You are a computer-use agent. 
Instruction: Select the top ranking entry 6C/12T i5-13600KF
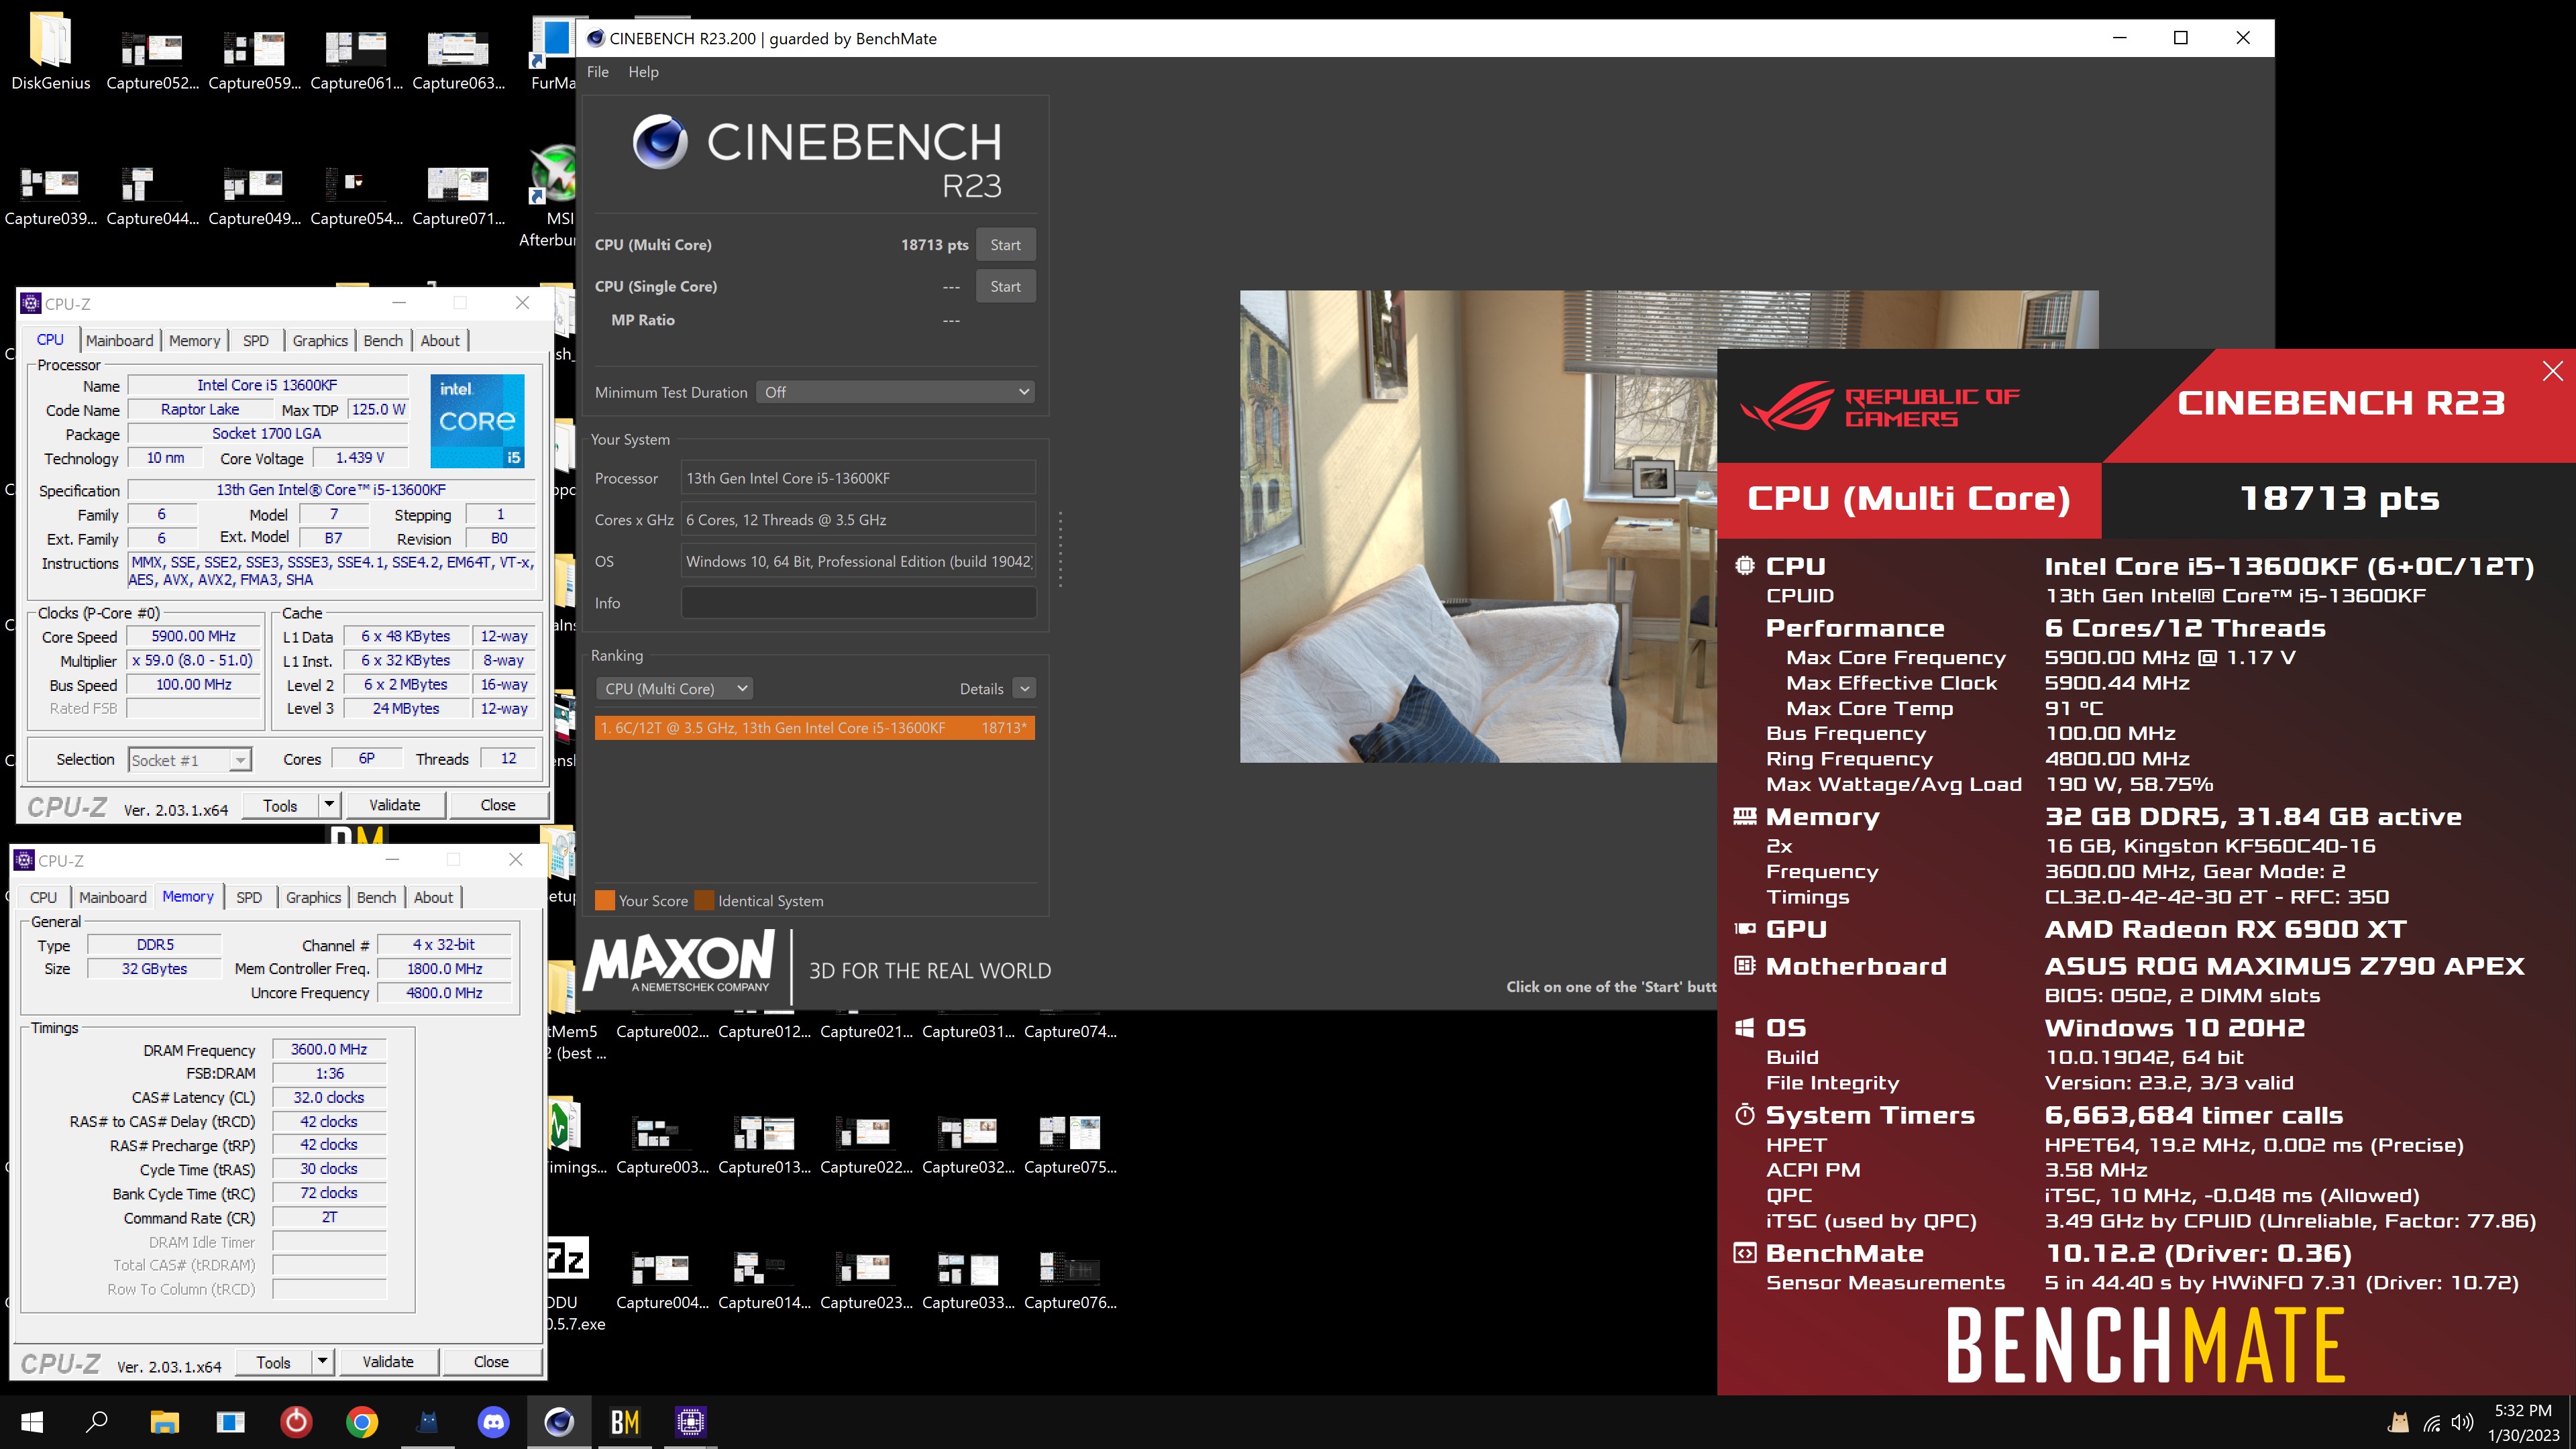(x=814, y=727)
